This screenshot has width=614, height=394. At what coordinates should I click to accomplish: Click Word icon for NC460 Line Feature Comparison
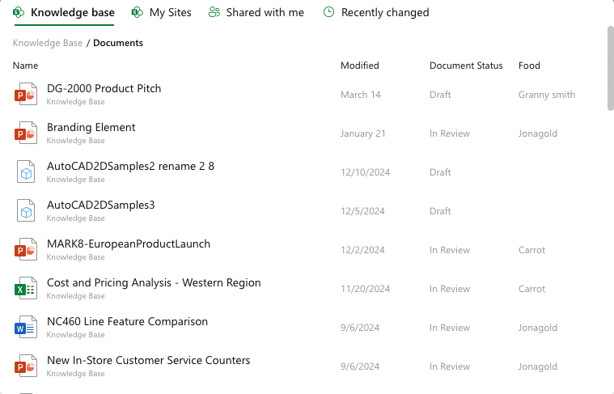[26, 328]
